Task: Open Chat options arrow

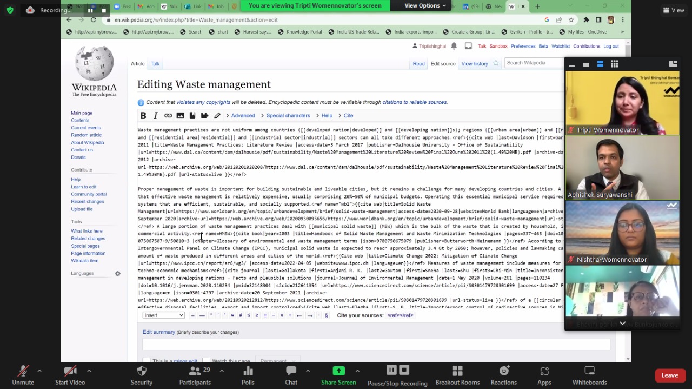Action: pos(308,371)
